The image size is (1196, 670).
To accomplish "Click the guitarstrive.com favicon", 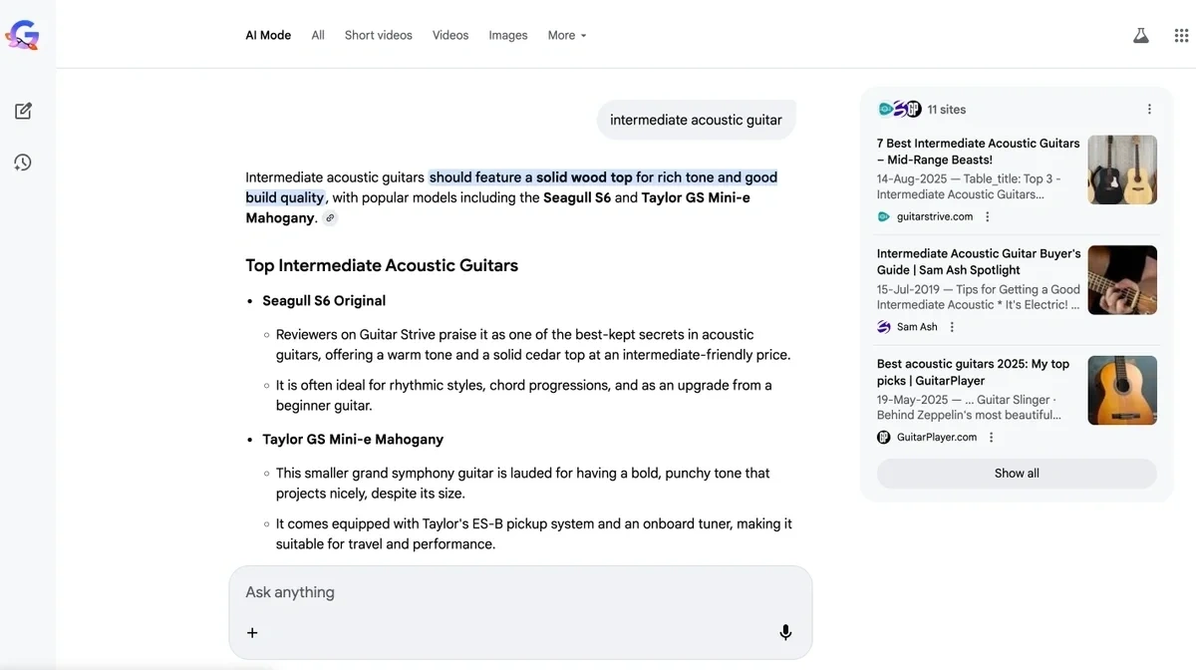I will 882,216.
